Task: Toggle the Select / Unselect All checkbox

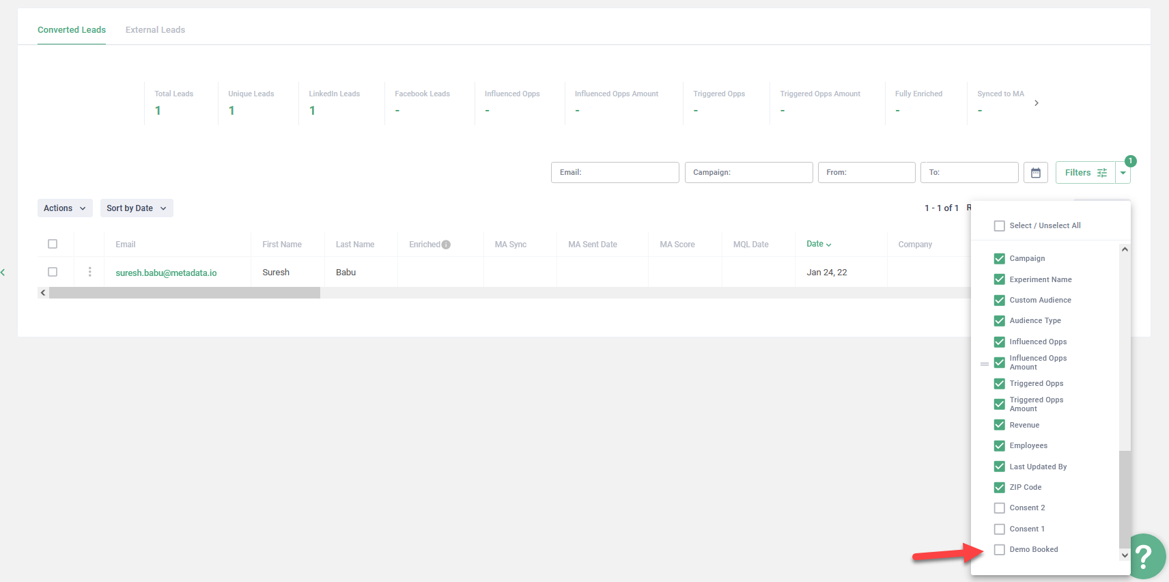Action: click(x=999, y=226)
